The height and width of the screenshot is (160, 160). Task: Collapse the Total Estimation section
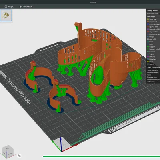tap(153, 68)
